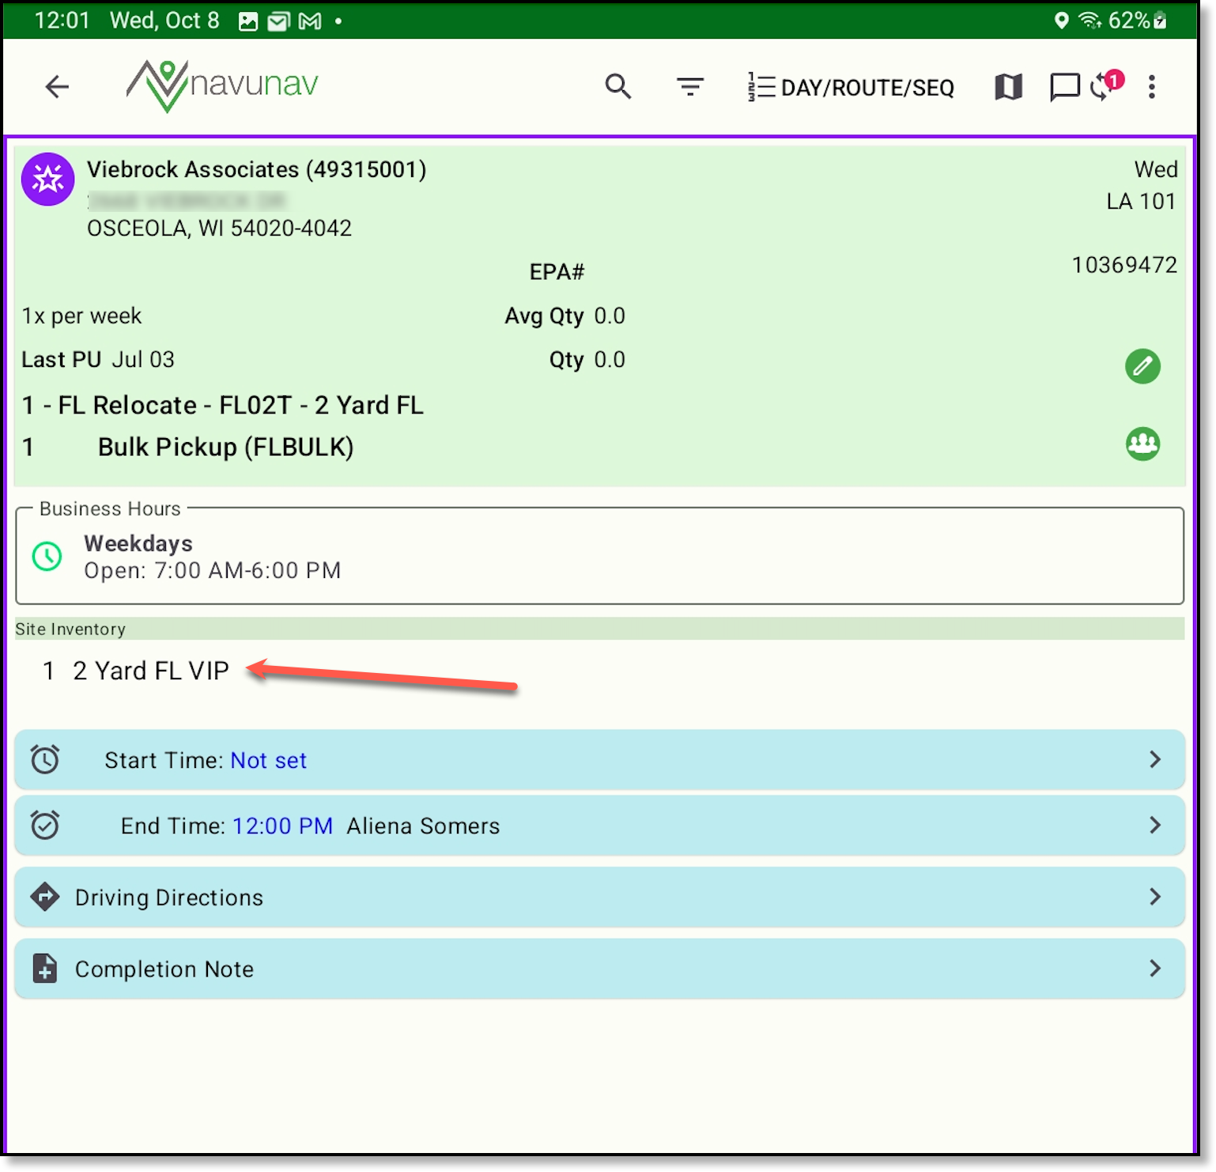Open the filter options icon
1216x1172 pixels.
(x=690, y=86)
